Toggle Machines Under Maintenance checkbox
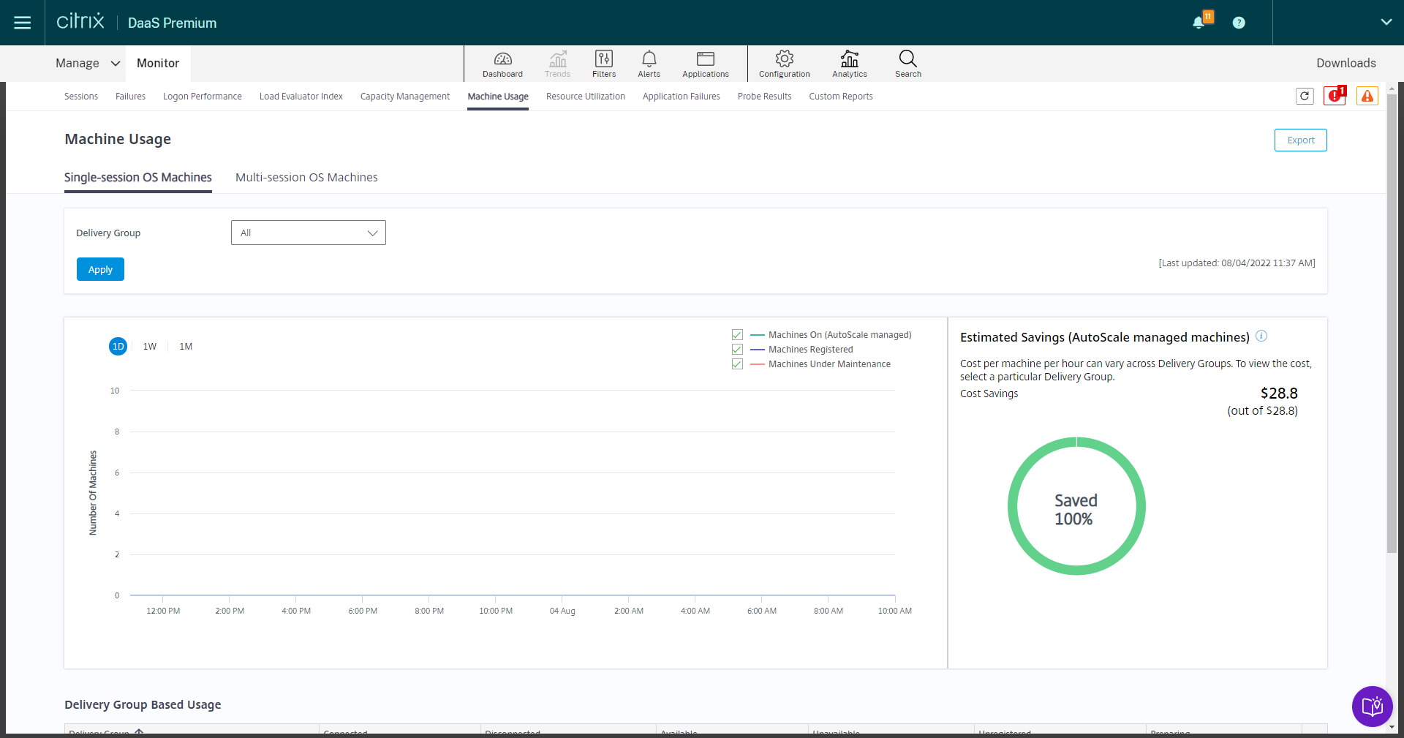 (x=737, y=364)
